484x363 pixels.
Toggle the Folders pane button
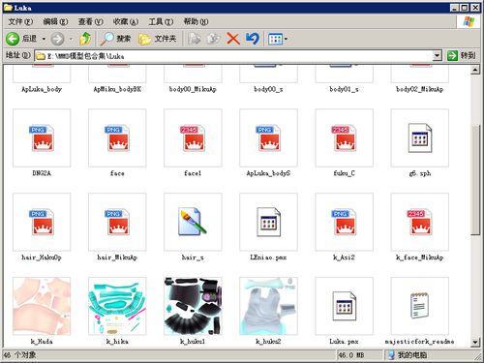158,39
